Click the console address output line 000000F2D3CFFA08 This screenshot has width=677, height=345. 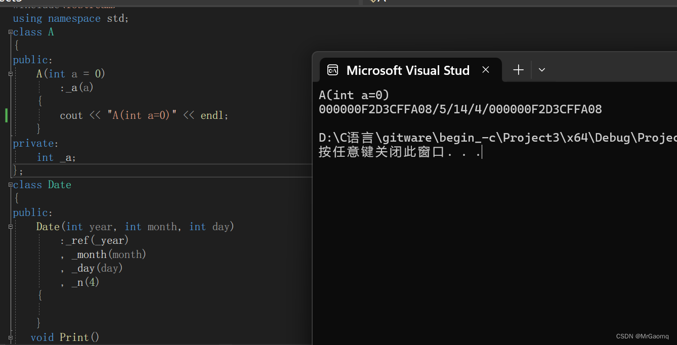click(x=460, y=109)
